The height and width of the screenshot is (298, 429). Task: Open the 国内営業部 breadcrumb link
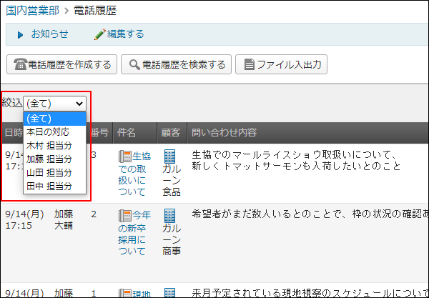(33, 11)
